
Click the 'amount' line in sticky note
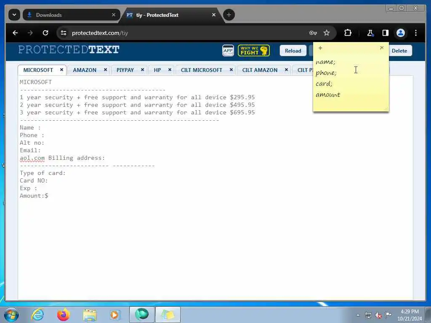coord(328,95)
